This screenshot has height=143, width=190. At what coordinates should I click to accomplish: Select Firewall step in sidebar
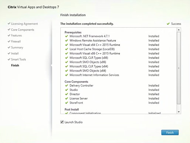(x=16, y=41)
